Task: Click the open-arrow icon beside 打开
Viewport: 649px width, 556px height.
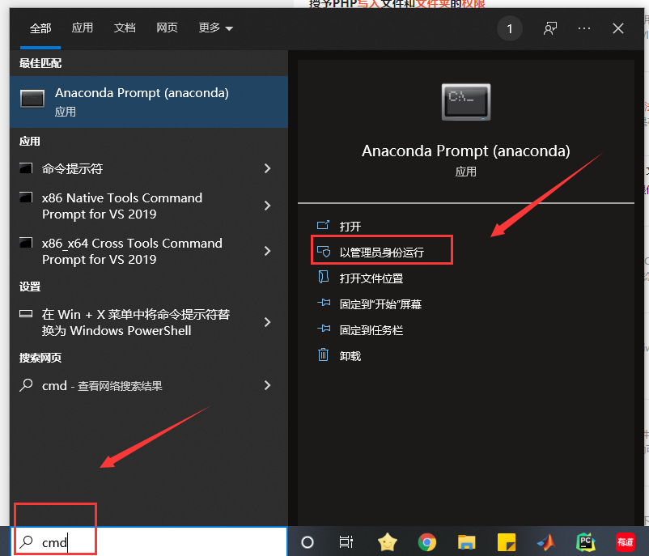Action: click(x=323, y=225)
